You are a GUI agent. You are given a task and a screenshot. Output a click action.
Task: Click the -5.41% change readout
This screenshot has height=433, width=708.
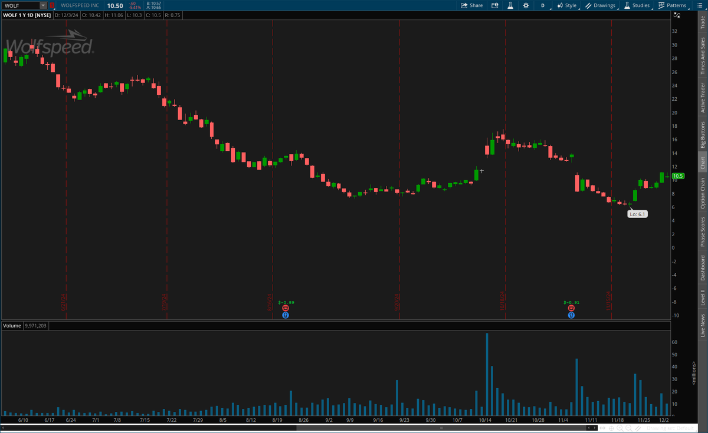pos(136,8)
